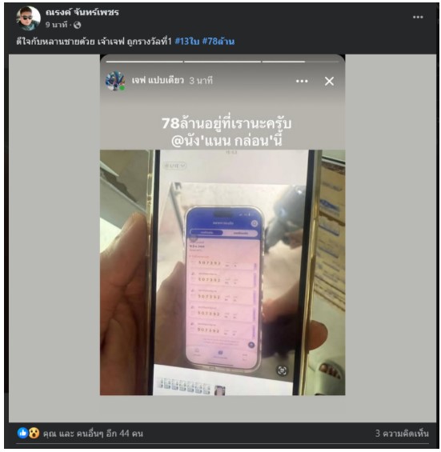This screenshot has height=452, width=441.
Task: Open profile name ณรงค์ จันทร์เพชร
Action: pyautogui.click(x=82, y=12)
